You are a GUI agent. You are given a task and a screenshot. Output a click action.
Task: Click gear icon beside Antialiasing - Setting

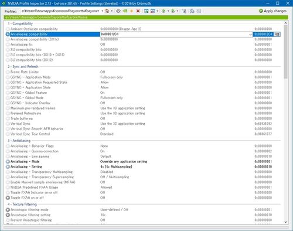(x=8, y=167)
